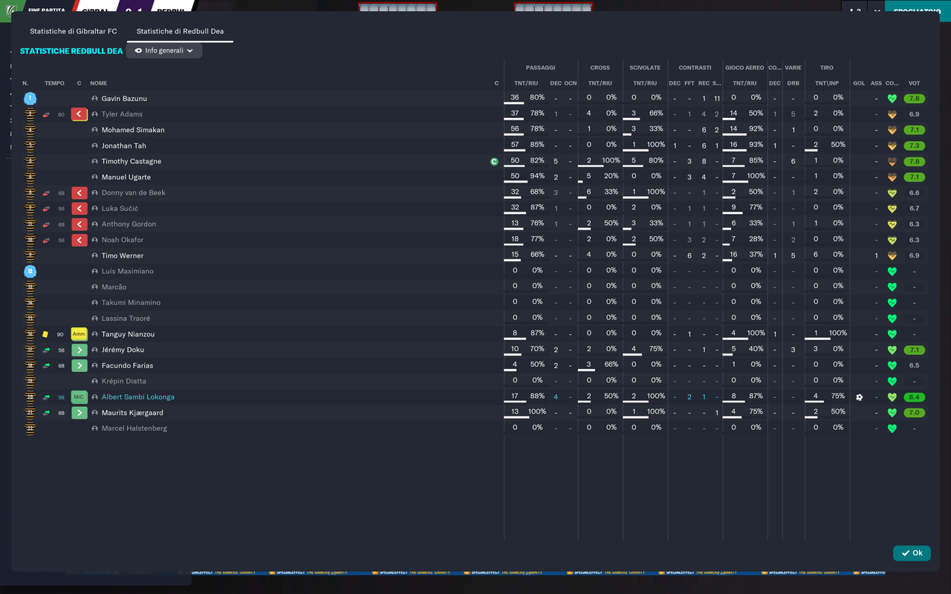Click the captain icon next to Timothy Castagne

pos(494,161)
